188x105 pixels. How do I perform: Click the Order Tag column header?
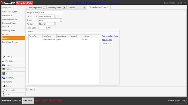35,36
